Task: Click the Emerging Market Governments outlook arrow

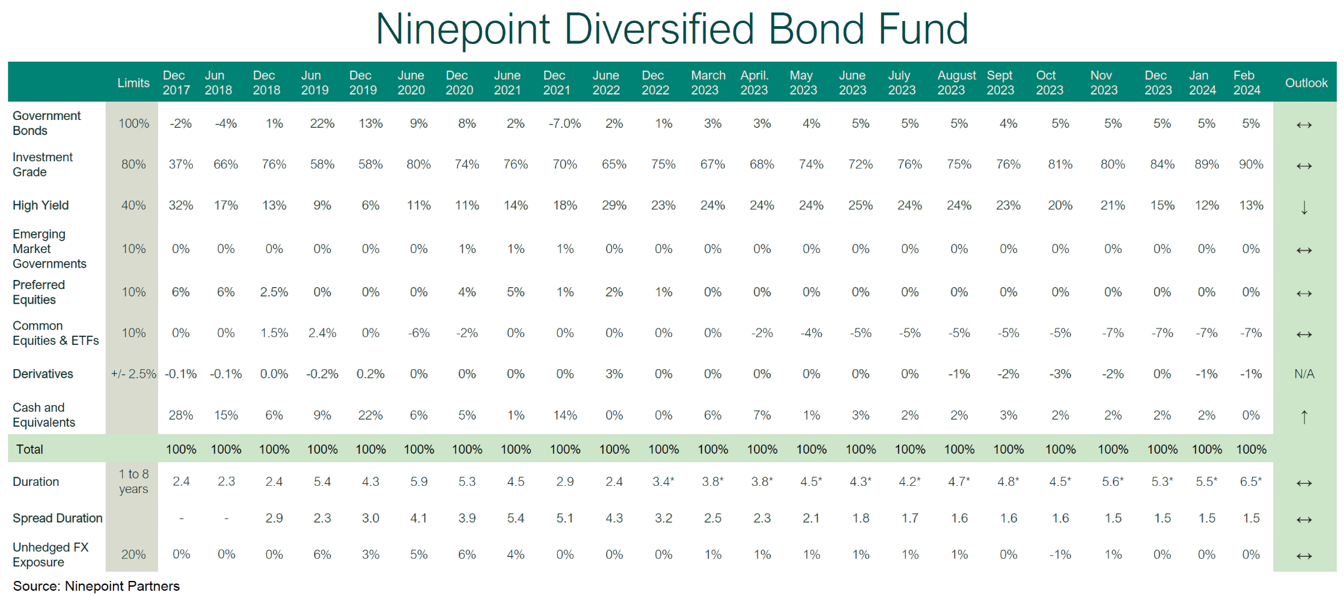Action: click(1304, 250)
